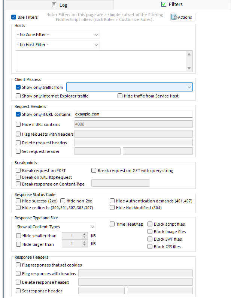Enable Break request on POST
This screenshot has width=231, height=298.
click(x=18, y=171)
